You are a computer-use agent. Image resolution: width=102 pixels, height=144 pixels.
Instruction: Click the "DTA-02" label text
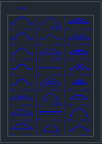click(12, 59)
